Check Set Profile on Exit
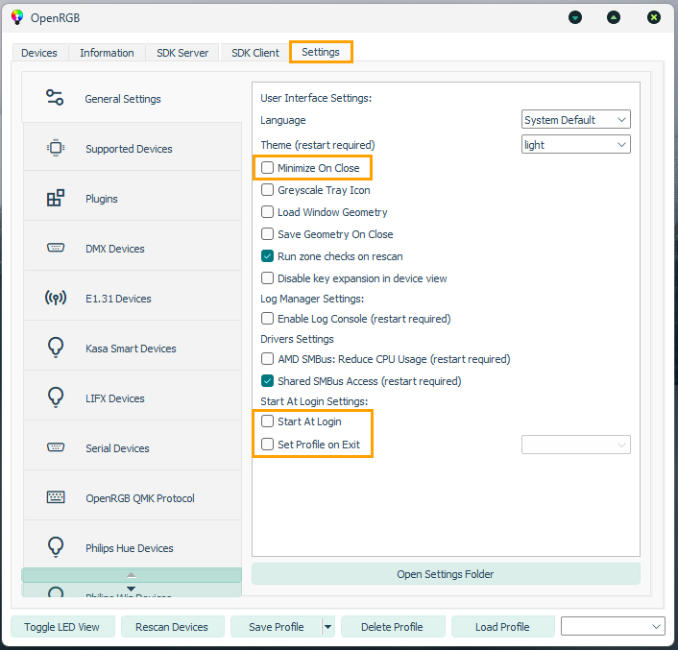 point(267,444)
